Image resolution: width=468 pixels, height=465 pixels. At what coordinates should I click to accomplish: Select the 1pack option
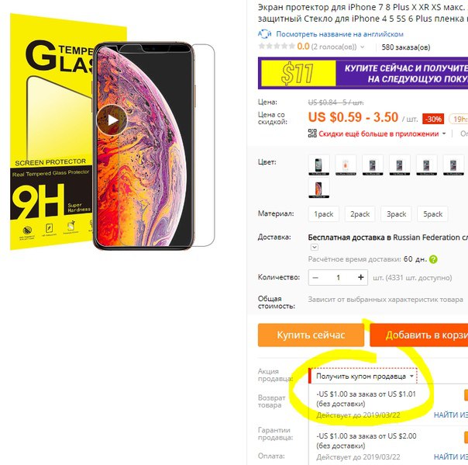click(324, 214)
